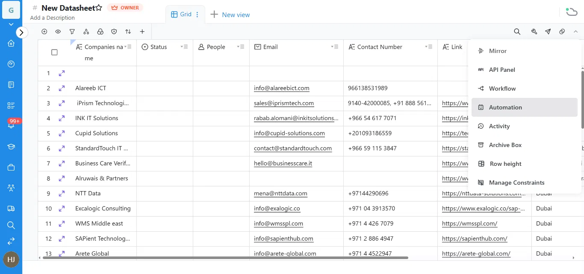Click the paper plane share icon
The image size is (584, 274).
548,32
